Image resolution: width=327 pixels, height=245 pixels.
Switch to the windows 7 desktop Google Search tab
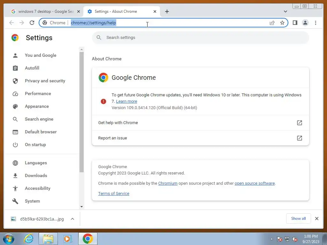[x=43, y=11]
